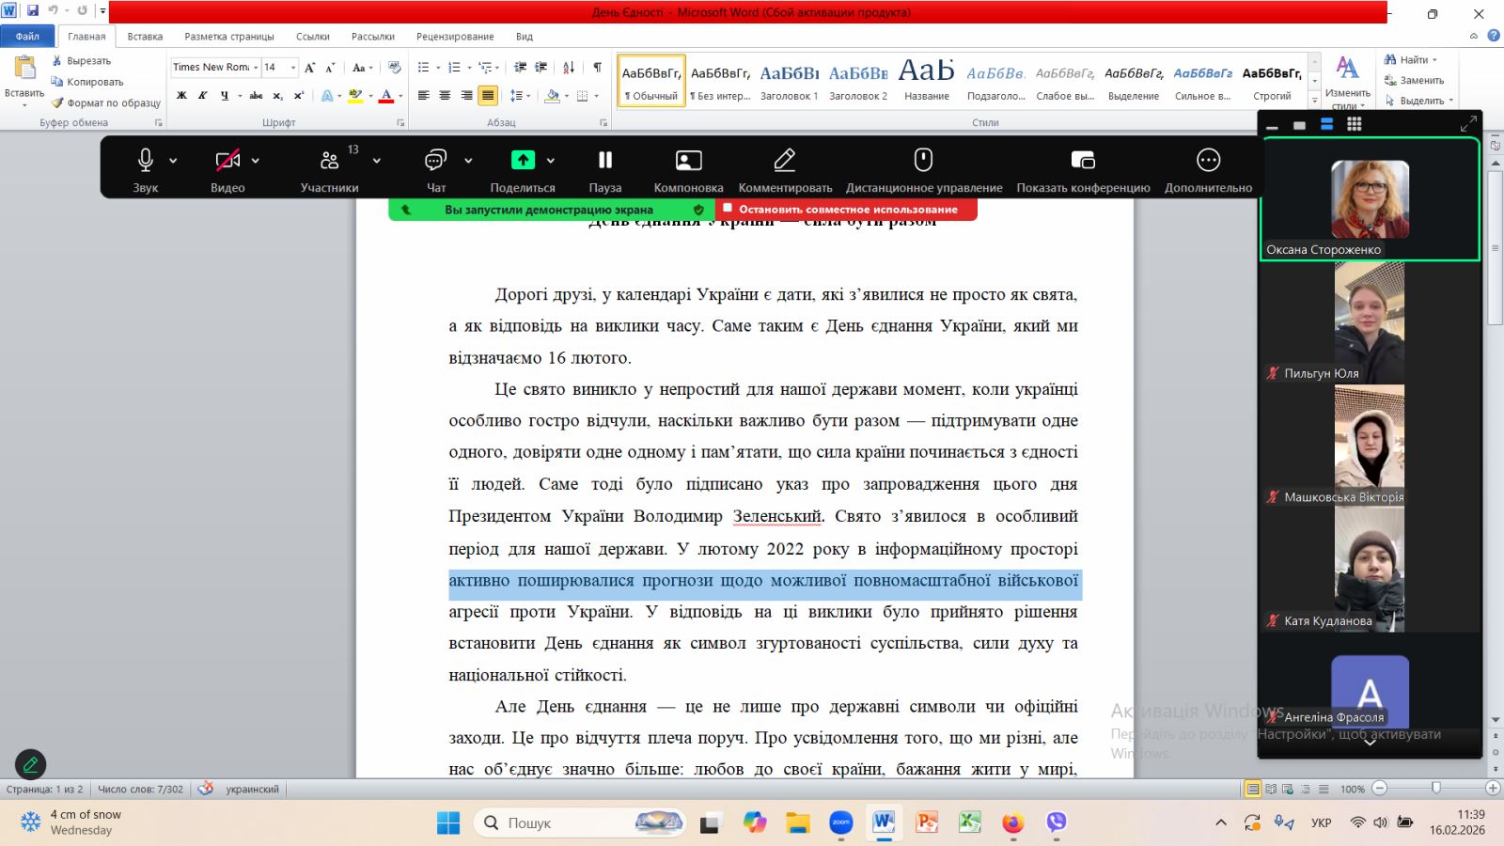This screenshot has width=1504, height=846.
Task: Switch to the Вставка ribbon tab
Action: coord(145,37)
